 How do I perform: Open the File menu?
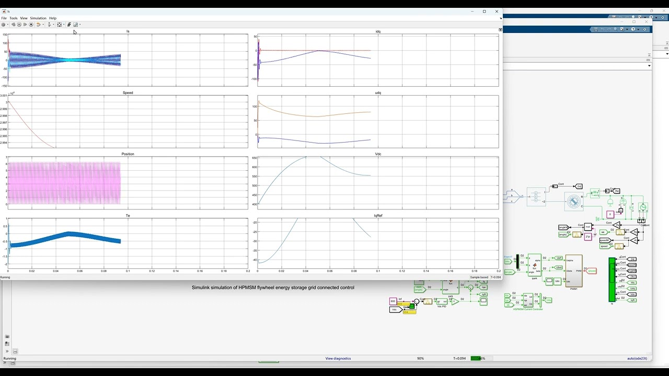coord(4,18)
